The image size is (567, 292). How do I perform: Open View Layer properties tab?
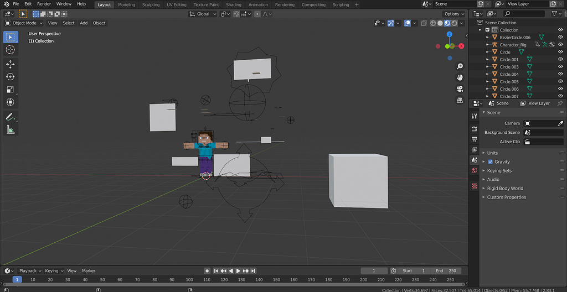475,149
